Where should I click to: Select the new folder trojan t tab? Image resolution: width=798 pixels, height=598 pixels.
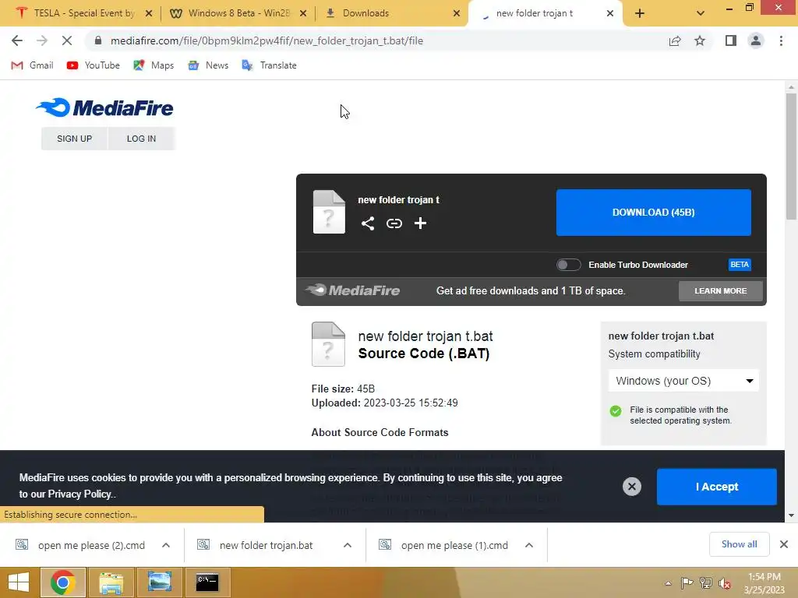click(535, 13)
